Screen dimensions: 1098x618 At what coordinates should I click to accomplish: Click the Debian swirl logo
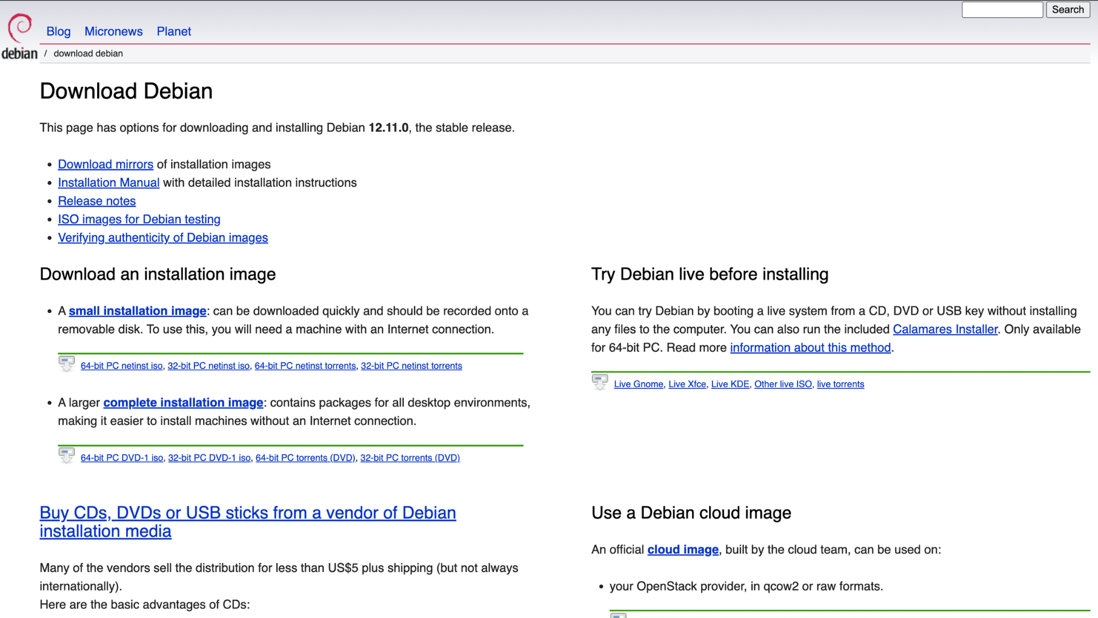(20, 27)
